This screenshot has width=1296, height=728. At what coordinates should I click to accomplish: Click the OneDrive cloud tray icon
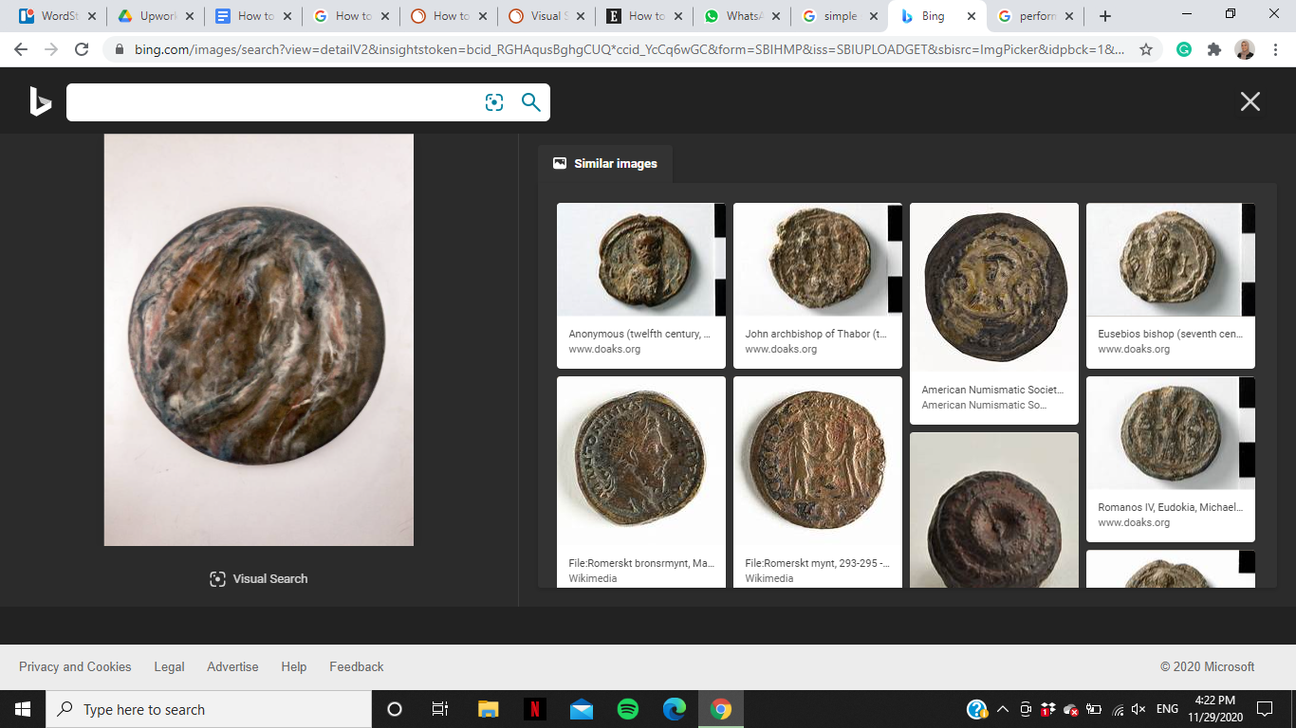1071,709
